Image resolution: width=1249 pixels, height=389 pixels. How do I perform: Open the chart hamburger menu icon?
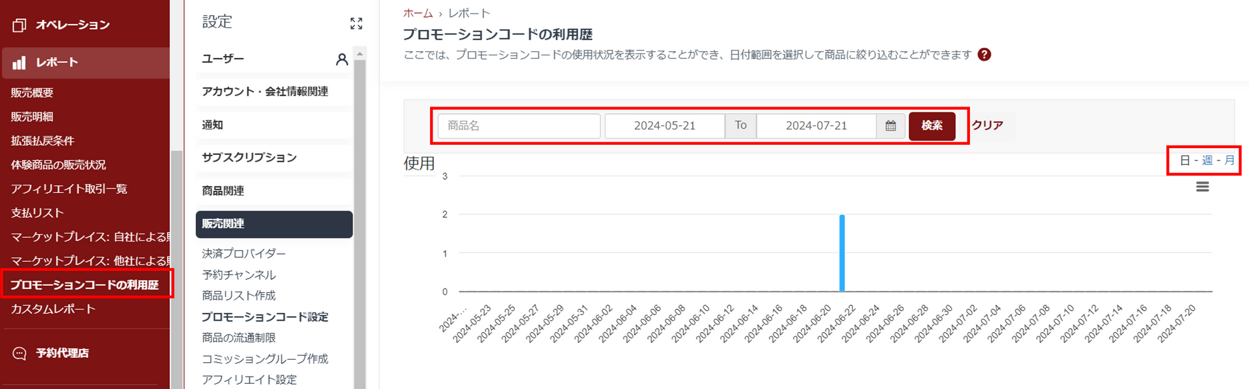[x=1202, y=187]
